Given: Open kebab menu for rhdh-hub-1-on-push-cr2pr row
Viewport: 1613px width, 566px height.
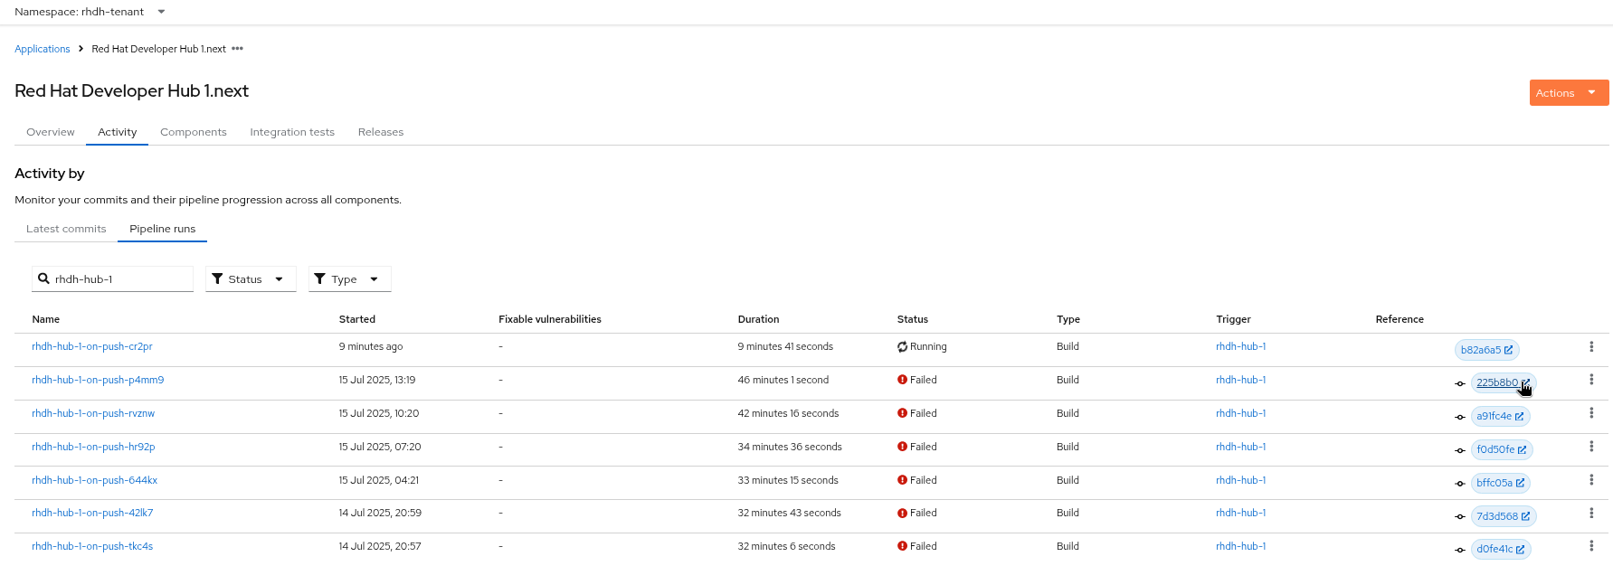Looking at the screenshot, I should [x=1590, y=347].
